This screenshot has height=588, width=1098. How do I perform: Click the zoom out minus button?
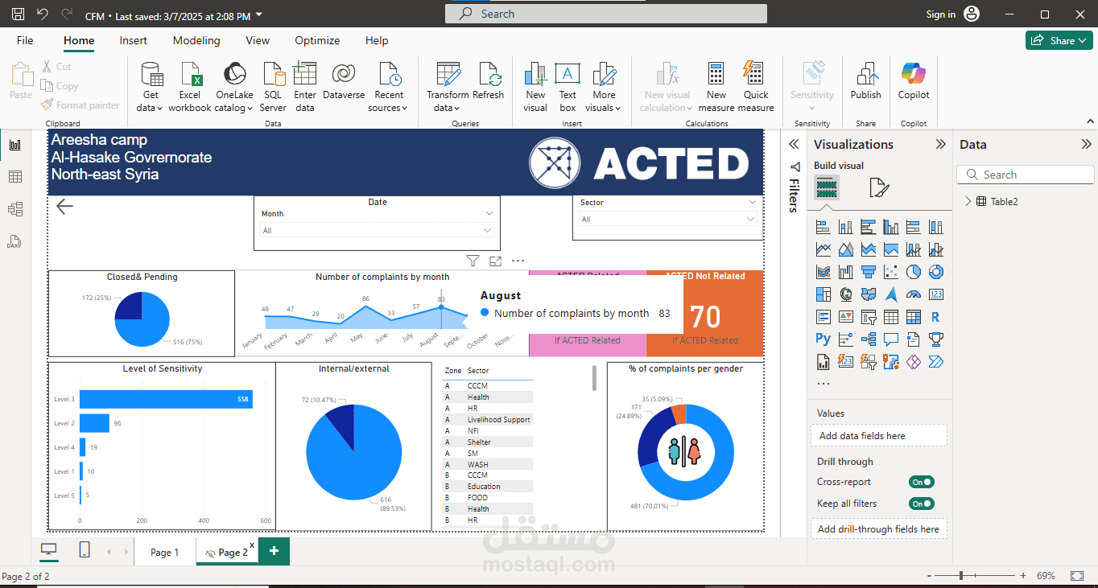click(931, 576)
